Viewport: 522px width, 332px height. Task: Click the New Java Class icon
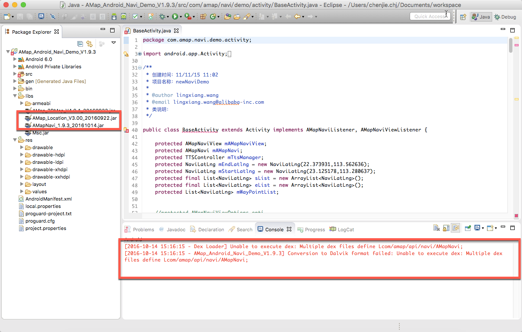pos(213,16)
